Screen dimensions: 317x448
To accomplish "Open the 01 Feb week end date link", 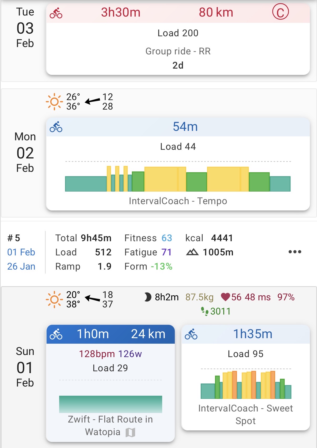I will pos(21,252).
